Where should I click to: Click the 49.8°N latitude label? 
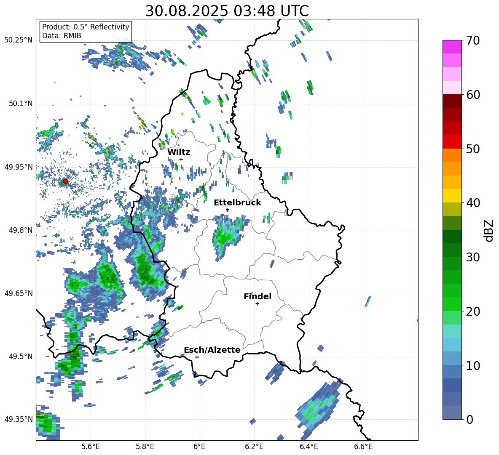[x=21, y=230]
